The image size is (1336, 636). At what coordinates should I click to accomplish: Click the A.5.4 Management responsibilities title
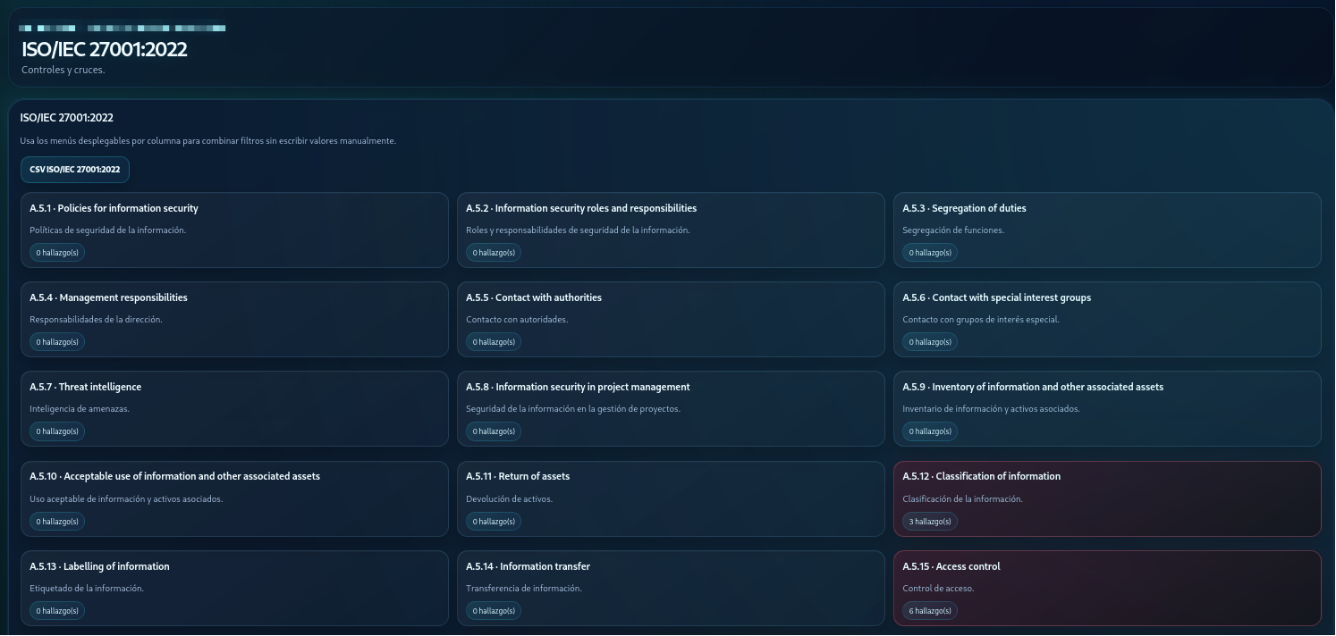point(108,297)
